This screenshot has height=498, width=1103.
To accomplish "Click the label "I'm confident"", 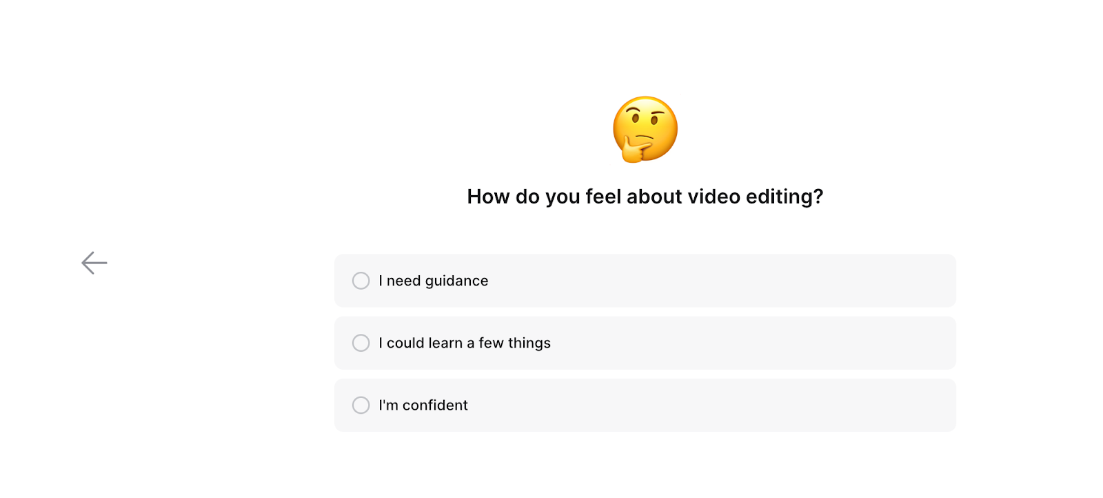I will [x=423, y=405].
